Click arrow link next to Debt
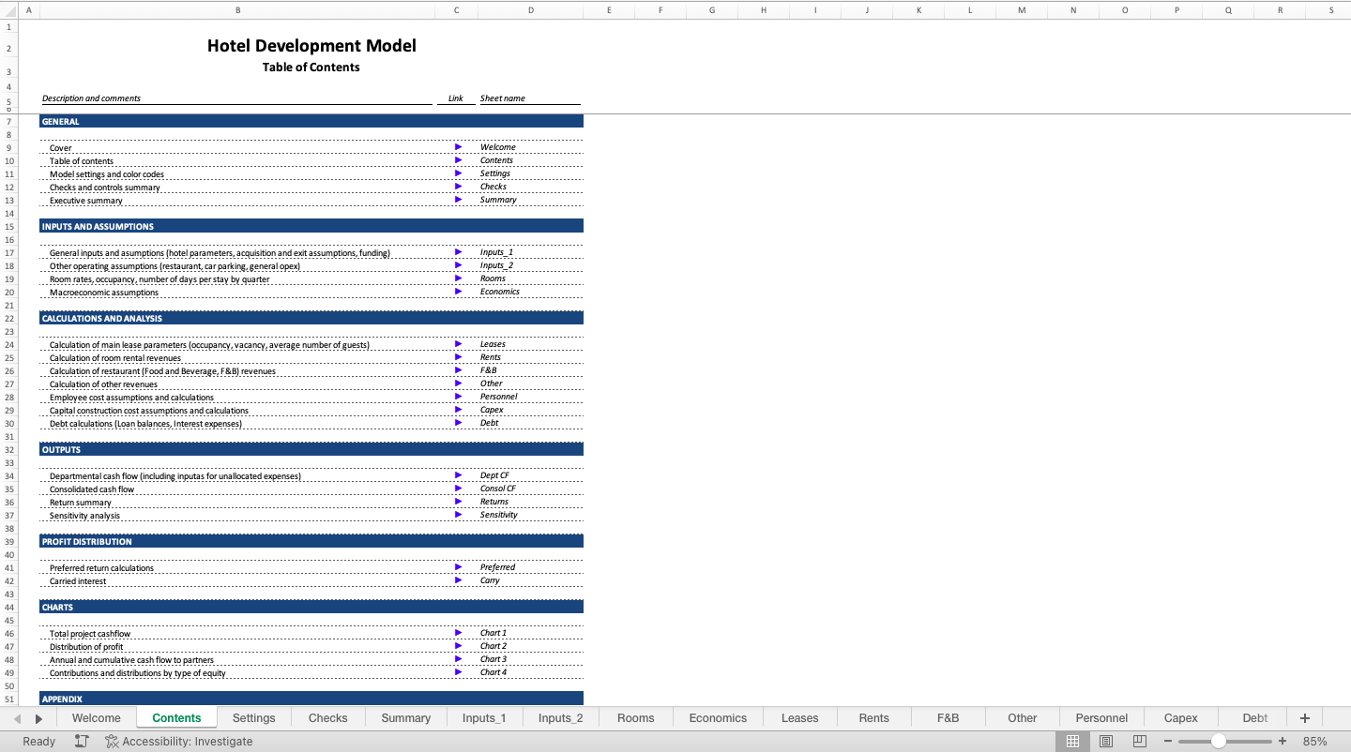 [458, 423]
